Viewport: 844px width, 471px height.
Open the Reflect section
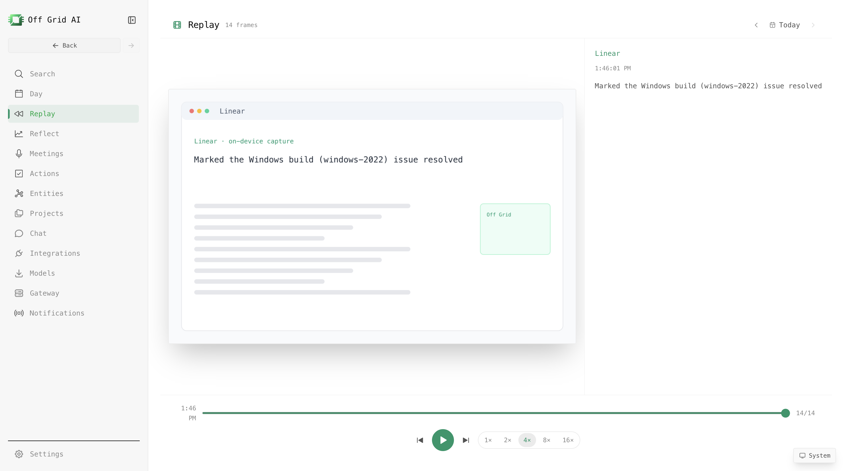(73, 134)
